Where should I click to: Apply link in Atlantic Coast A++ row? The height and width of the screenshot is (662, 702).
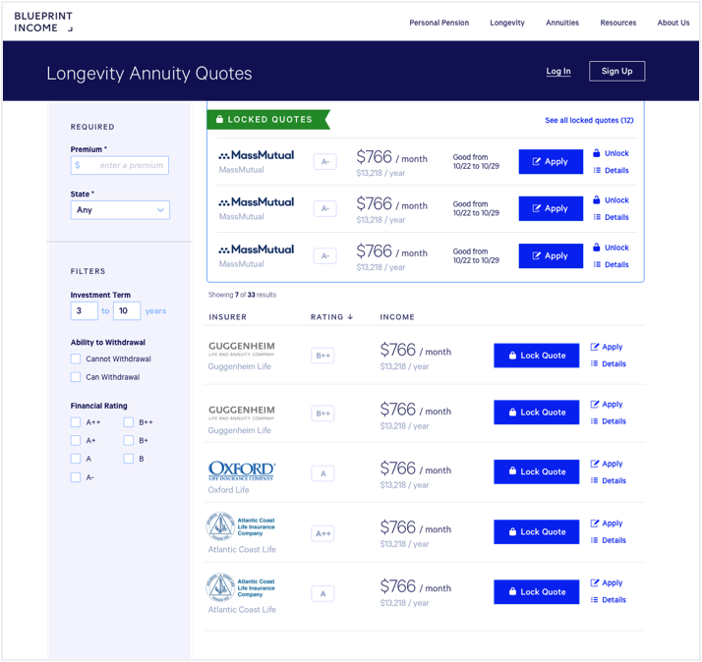[607, 524]
